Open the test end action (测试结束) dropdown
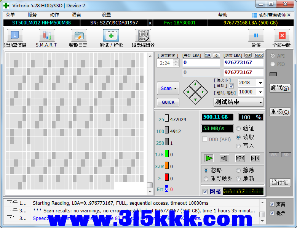 click(x=260, y=102)
